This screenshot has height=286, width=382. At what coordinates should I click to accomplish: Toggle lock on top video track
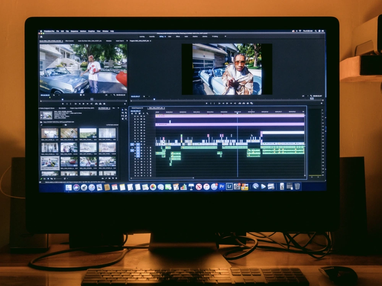135,116
